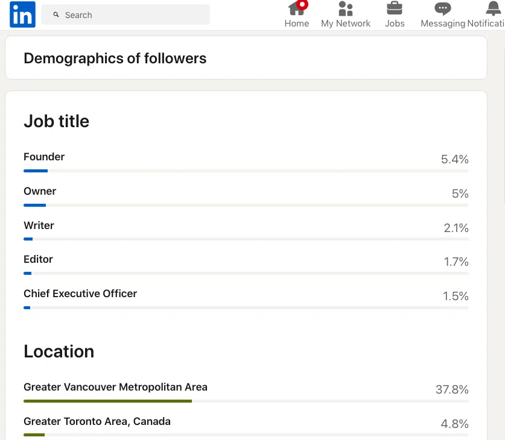
Task: Click the search magnifier icon
Action: [x=56, y=14]
